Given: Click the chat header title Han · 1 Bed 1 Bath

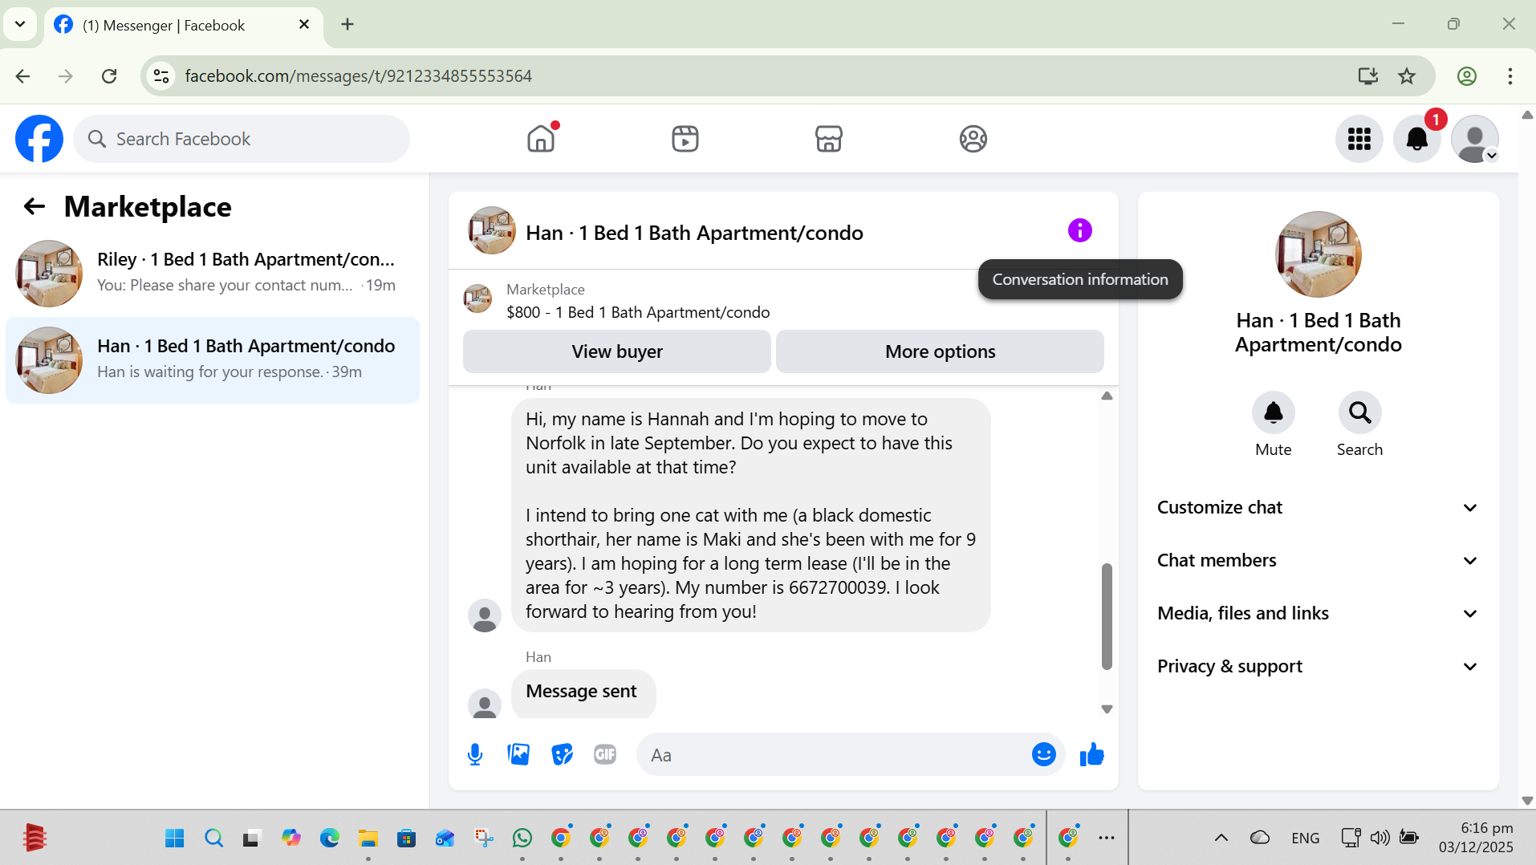Looking at the screenshot, I should [x=694, y=234].
